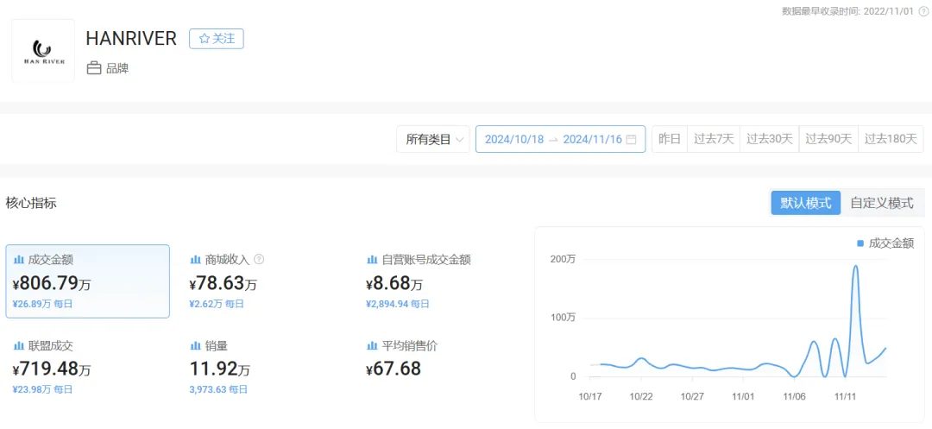This screenshot has width=932, height=429.
Task: Click the ¥719.48万 value
Action: (x=52, y=369)
